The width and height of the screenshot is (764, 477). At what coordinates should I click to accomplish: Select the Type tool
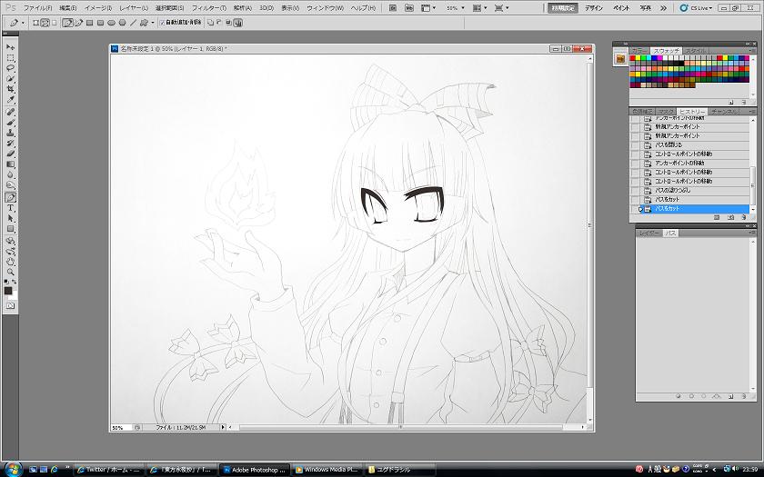point(10,208)
